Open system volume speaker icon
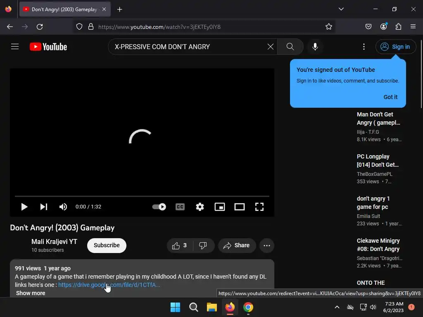Screen dimensions: 423x317 coord(373,307)
